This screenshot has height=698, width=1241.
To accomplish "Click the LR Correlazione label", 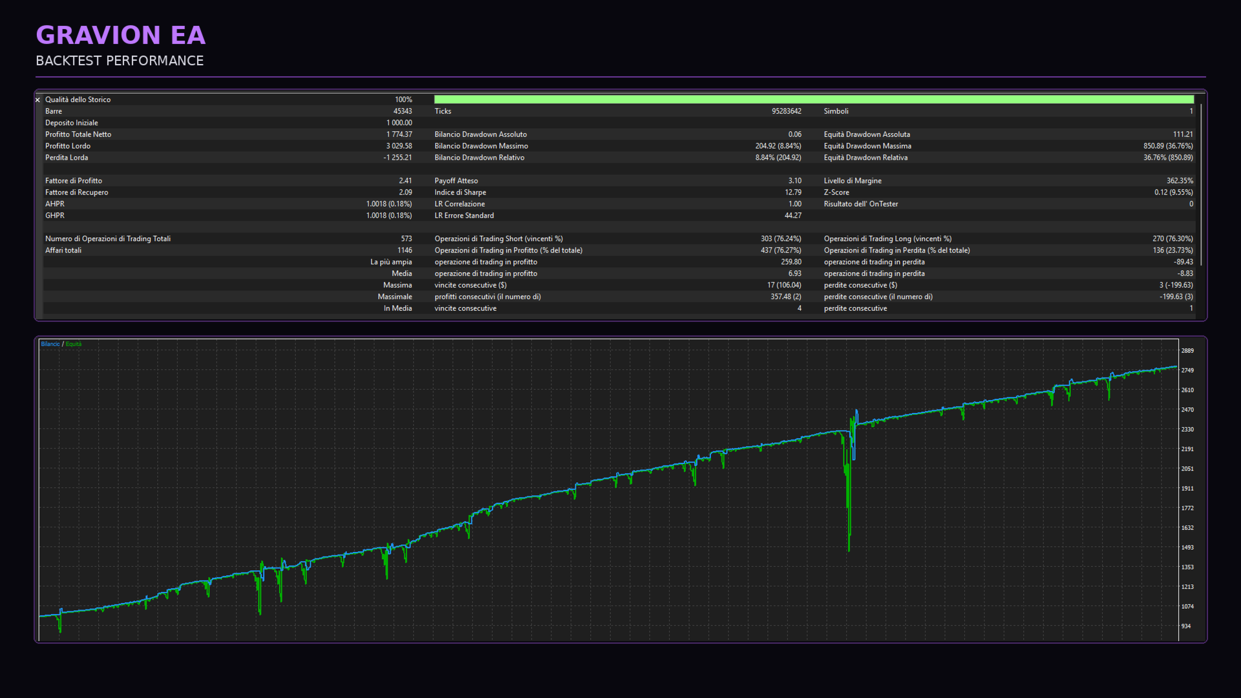I will (459, 204).
